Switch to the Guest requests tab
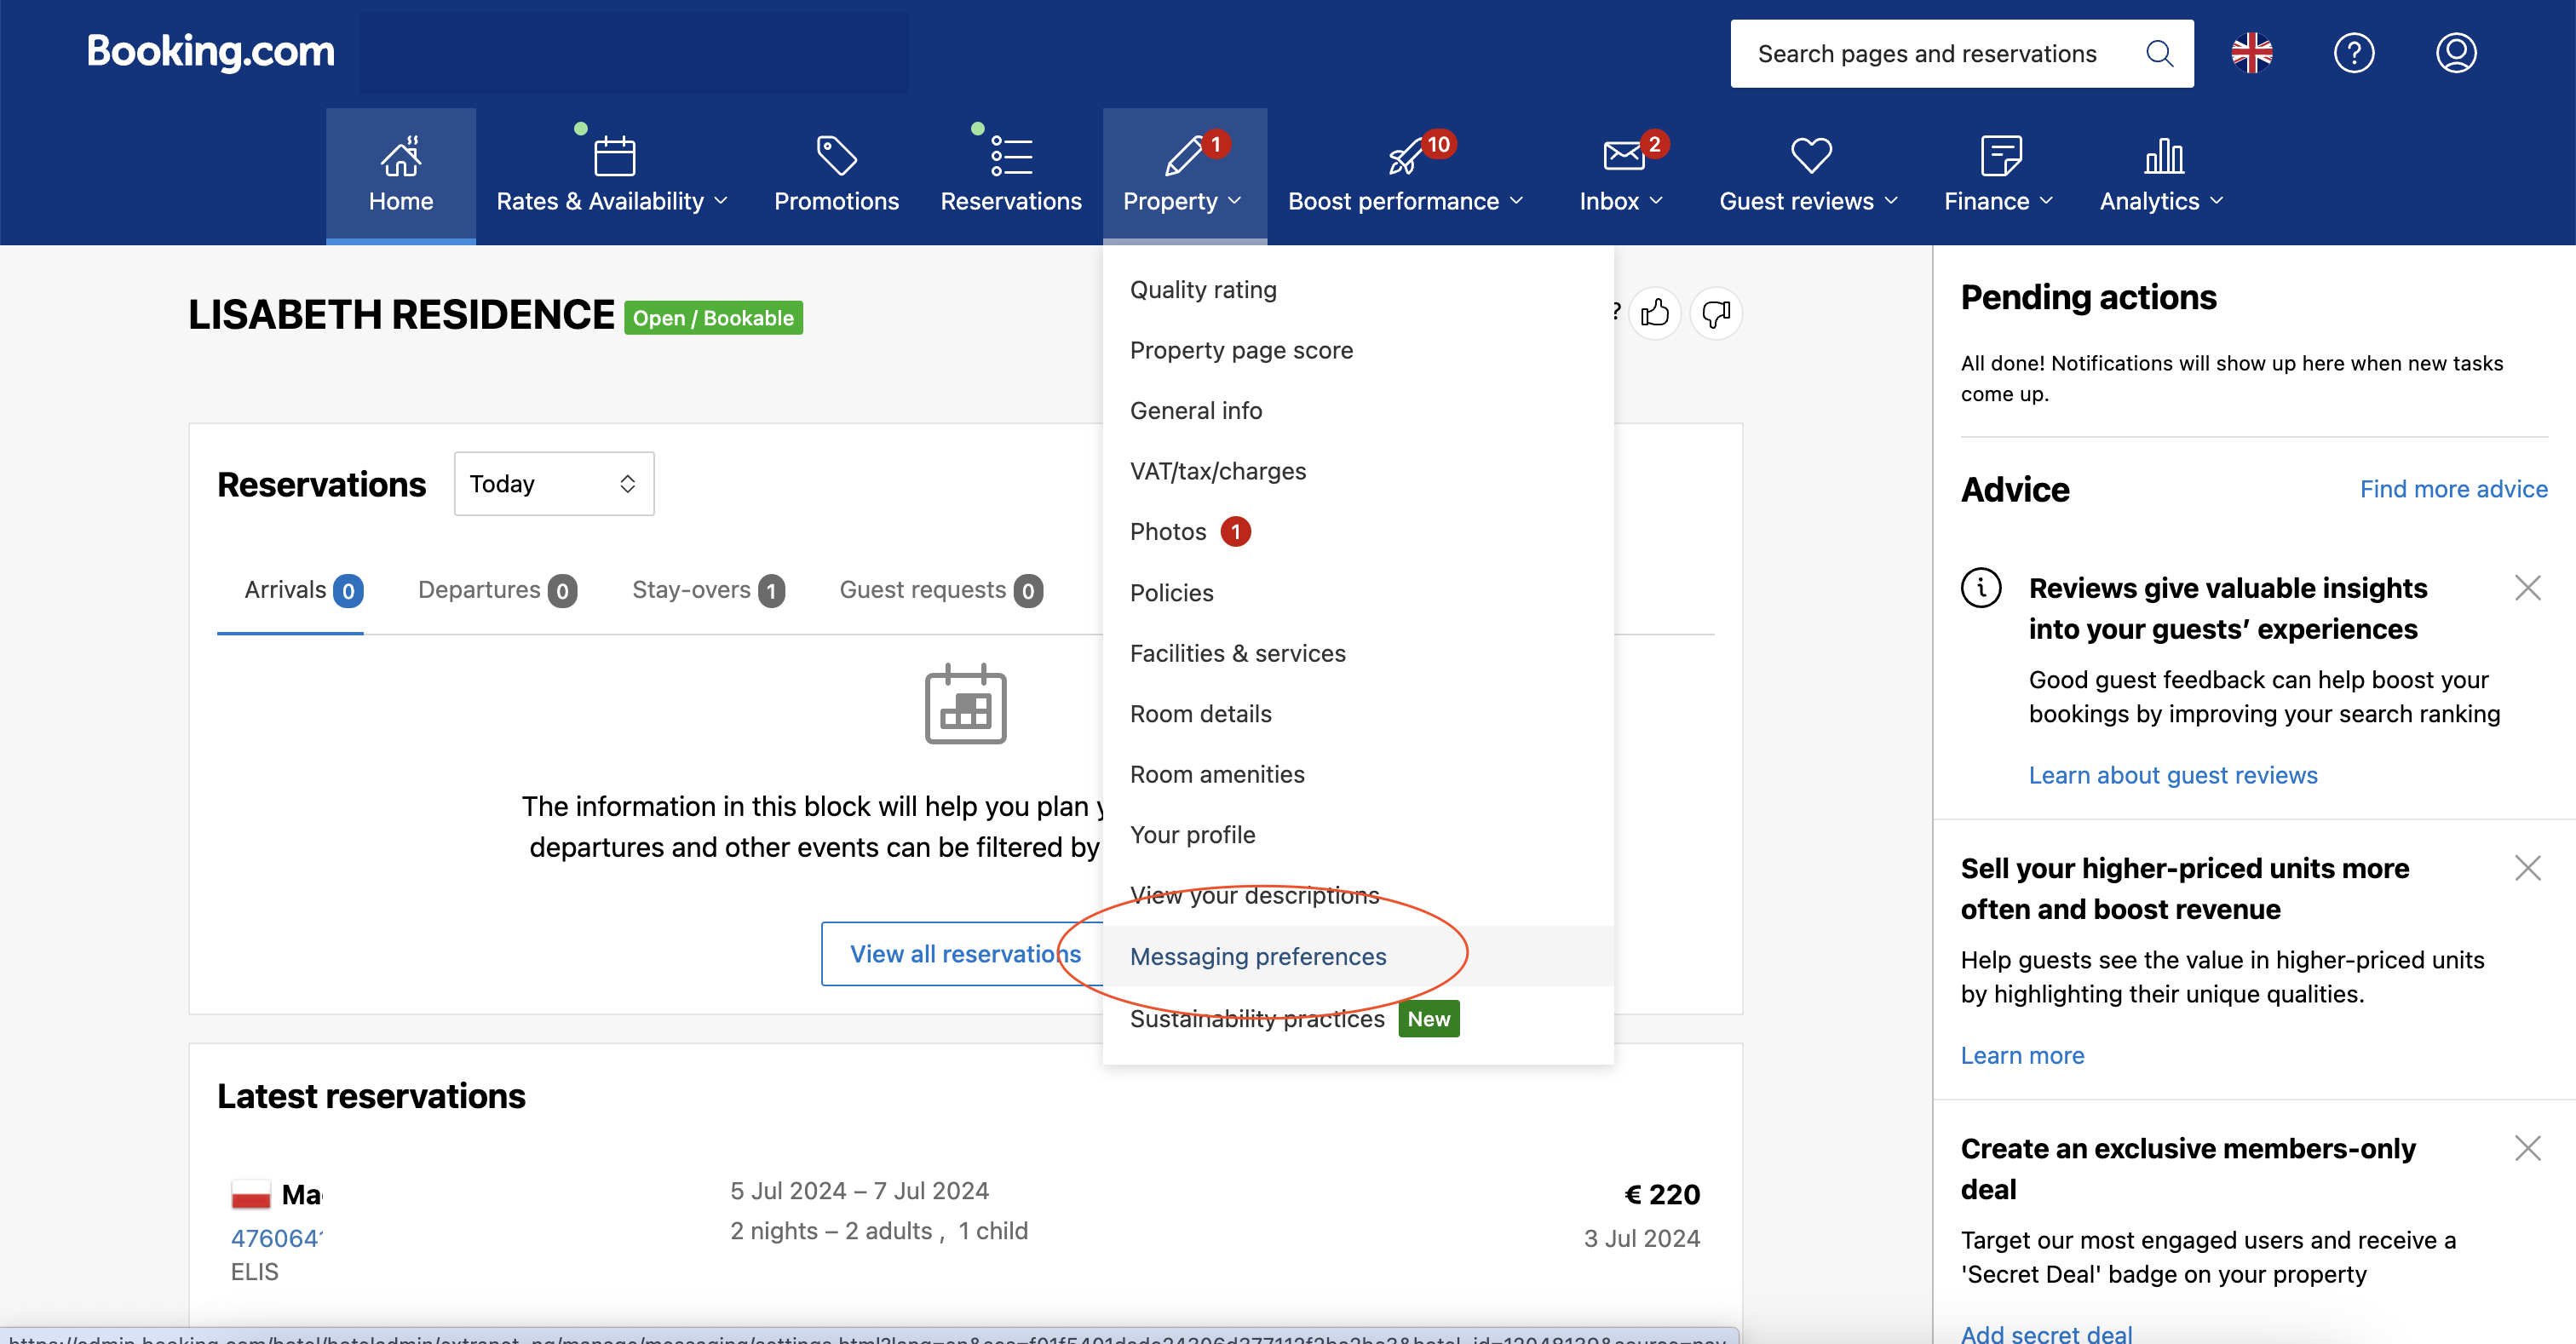 tap(941, 590)
